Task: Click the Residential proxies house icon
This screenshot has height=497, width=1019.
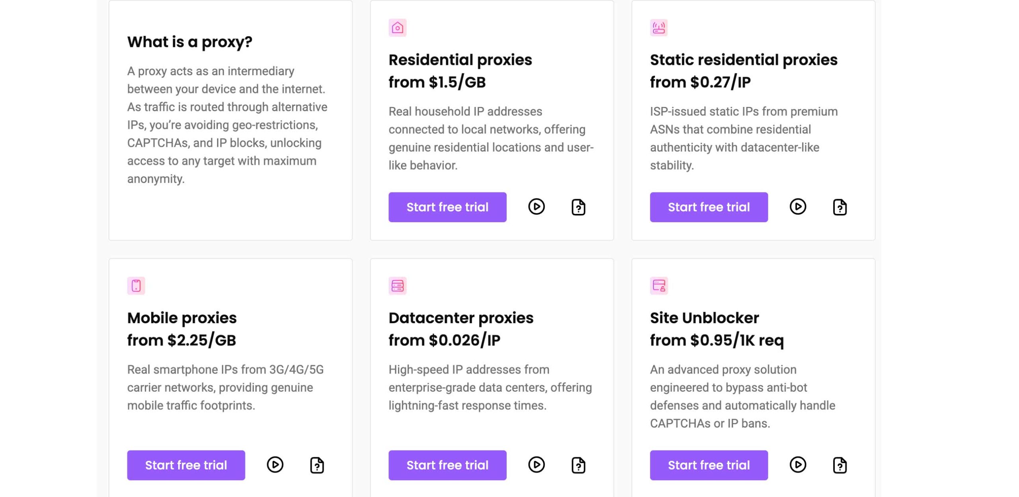Action: (x=397, y=28)
